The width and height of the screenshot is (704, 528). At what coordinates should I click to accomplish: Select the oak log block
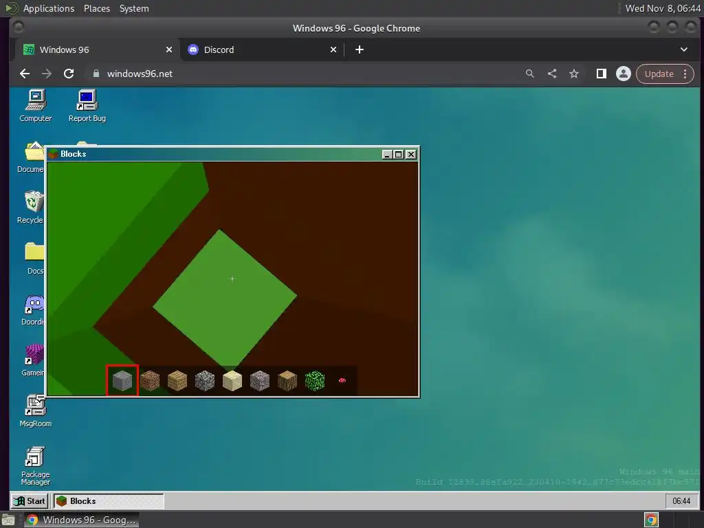[x=287, y=381]
